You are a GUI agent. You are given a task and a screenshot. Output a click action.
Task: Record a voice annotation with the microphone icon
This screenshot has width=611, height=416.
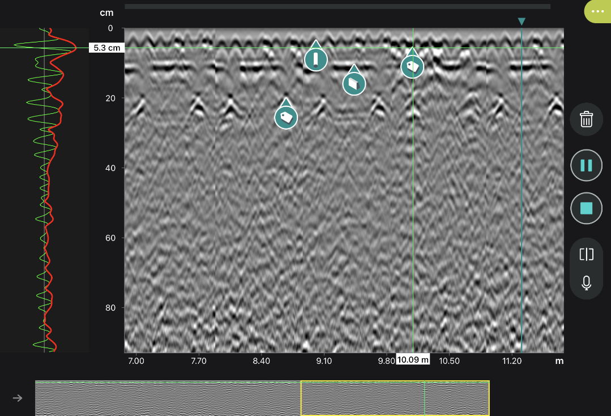click(586, 283)
